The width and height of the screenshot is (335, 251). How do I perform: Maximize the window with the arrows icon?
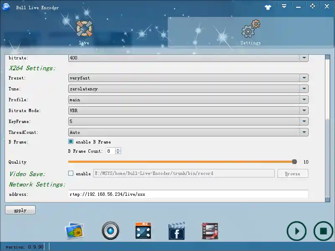(312, 6)
